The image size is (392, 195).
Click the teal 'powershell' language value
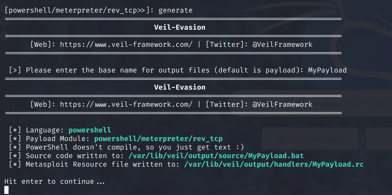click(x=90, y=130)
